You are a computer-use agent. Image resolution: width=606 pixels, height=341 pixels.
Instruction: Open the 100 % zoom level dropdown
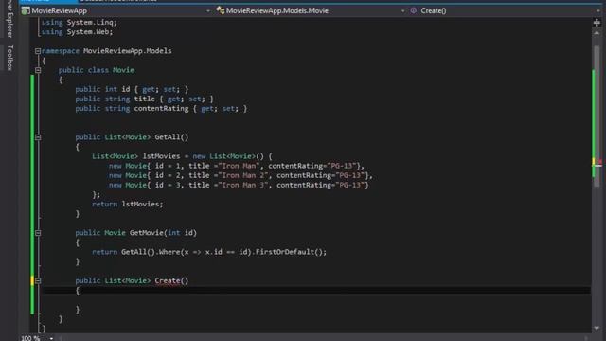point(51,338)
